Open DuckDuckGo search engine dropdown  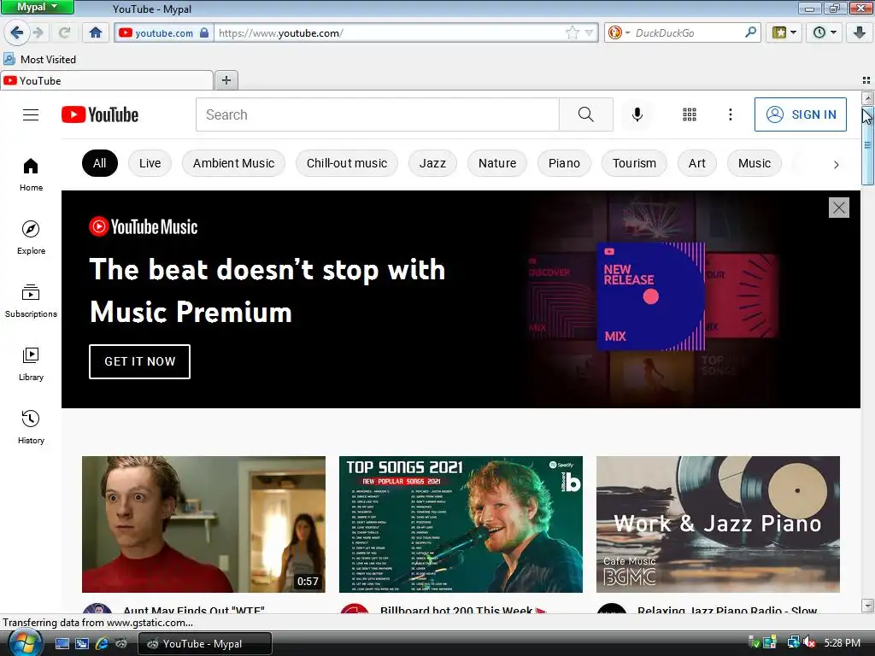tap(619, 32)
